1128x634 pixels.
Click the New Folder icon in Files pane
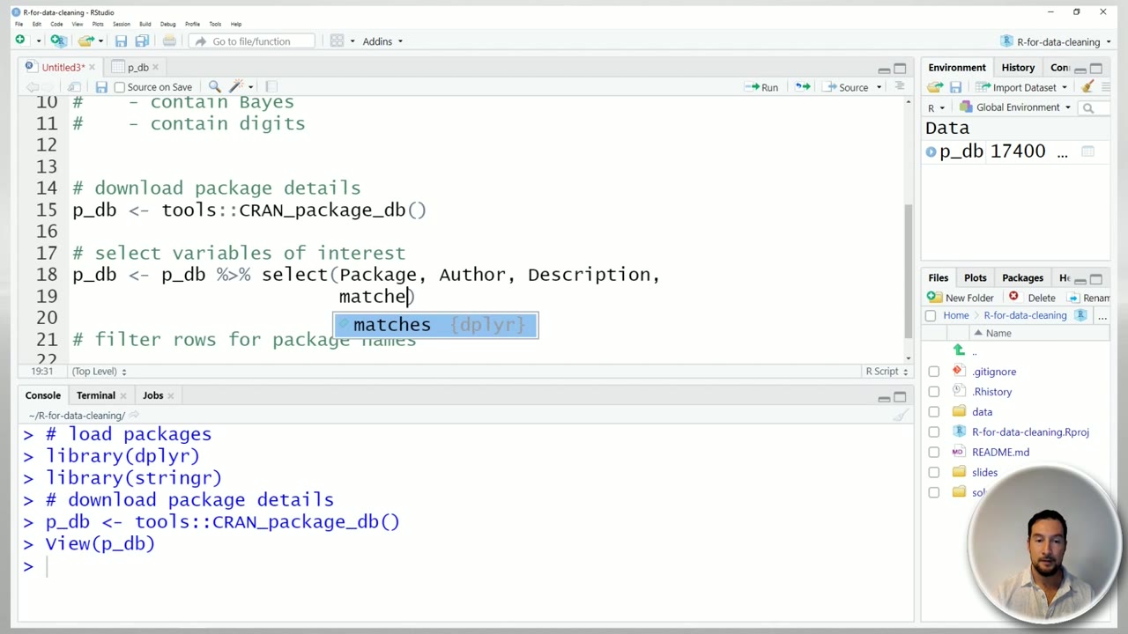[x=935, y=298]
